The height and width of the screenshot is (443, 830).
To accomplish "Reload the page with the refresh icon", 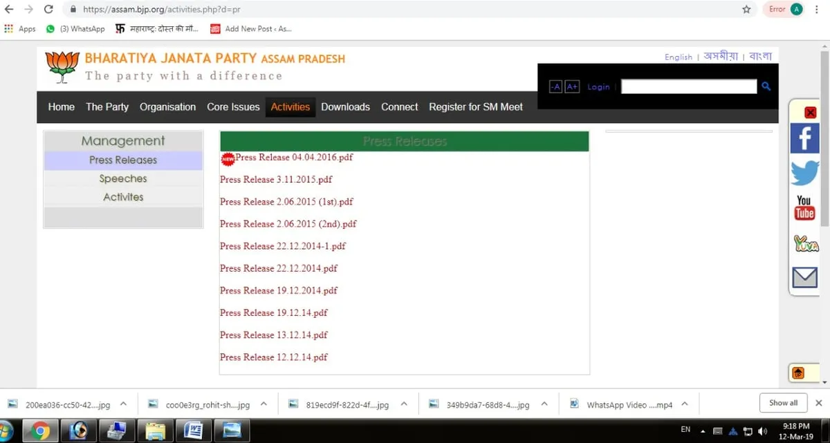I will click(x=48, y=10).
